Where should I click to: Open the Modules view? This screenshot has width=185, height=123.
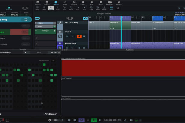[119, 3]
